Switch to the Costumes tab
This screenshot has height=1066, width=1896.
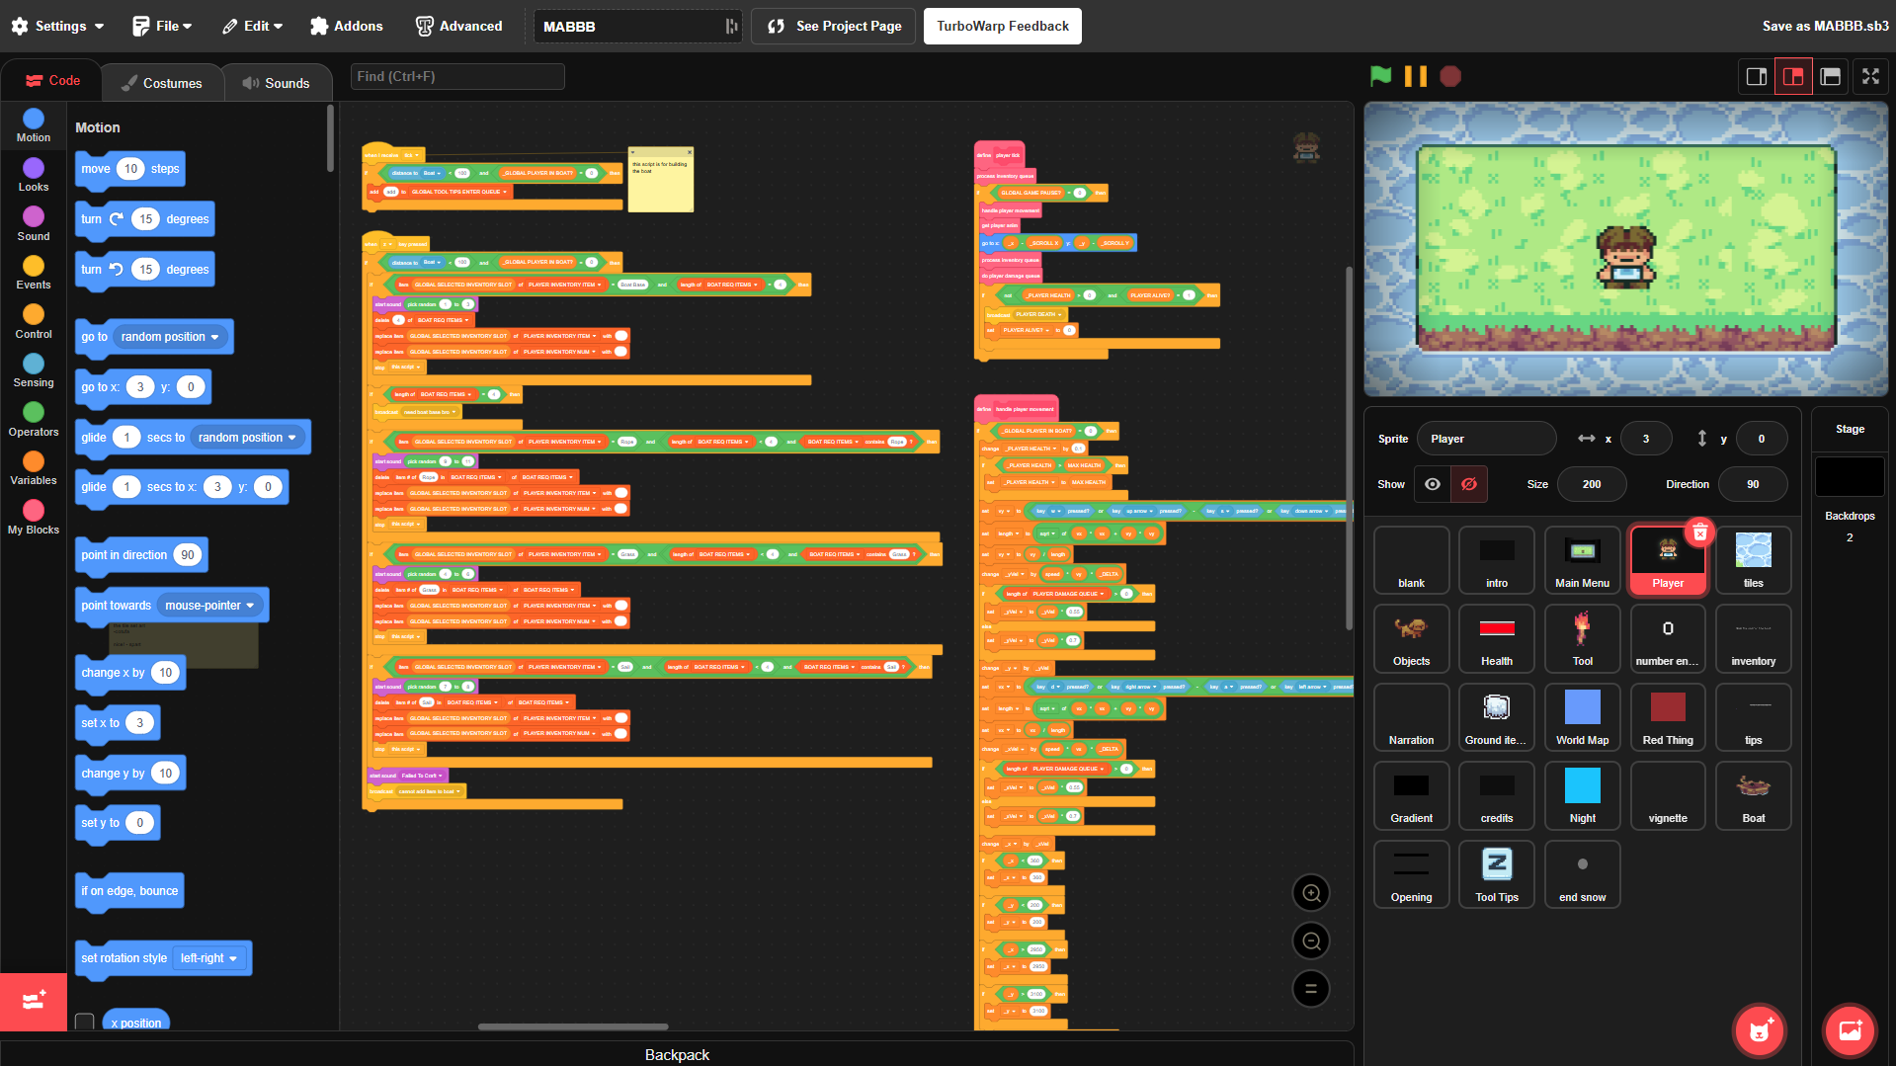tap(162, 83)
